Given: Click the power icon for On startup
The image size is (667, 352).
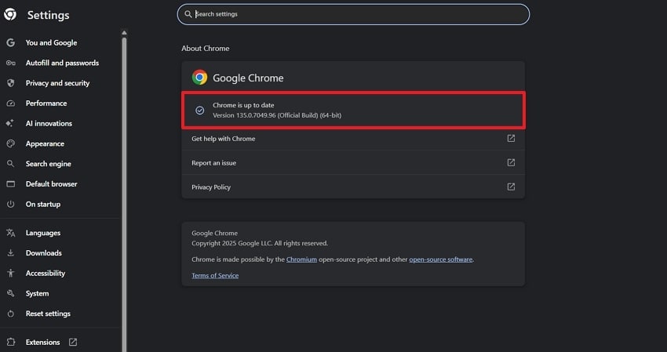Looking at the screenshot, I should coord(11,204).
